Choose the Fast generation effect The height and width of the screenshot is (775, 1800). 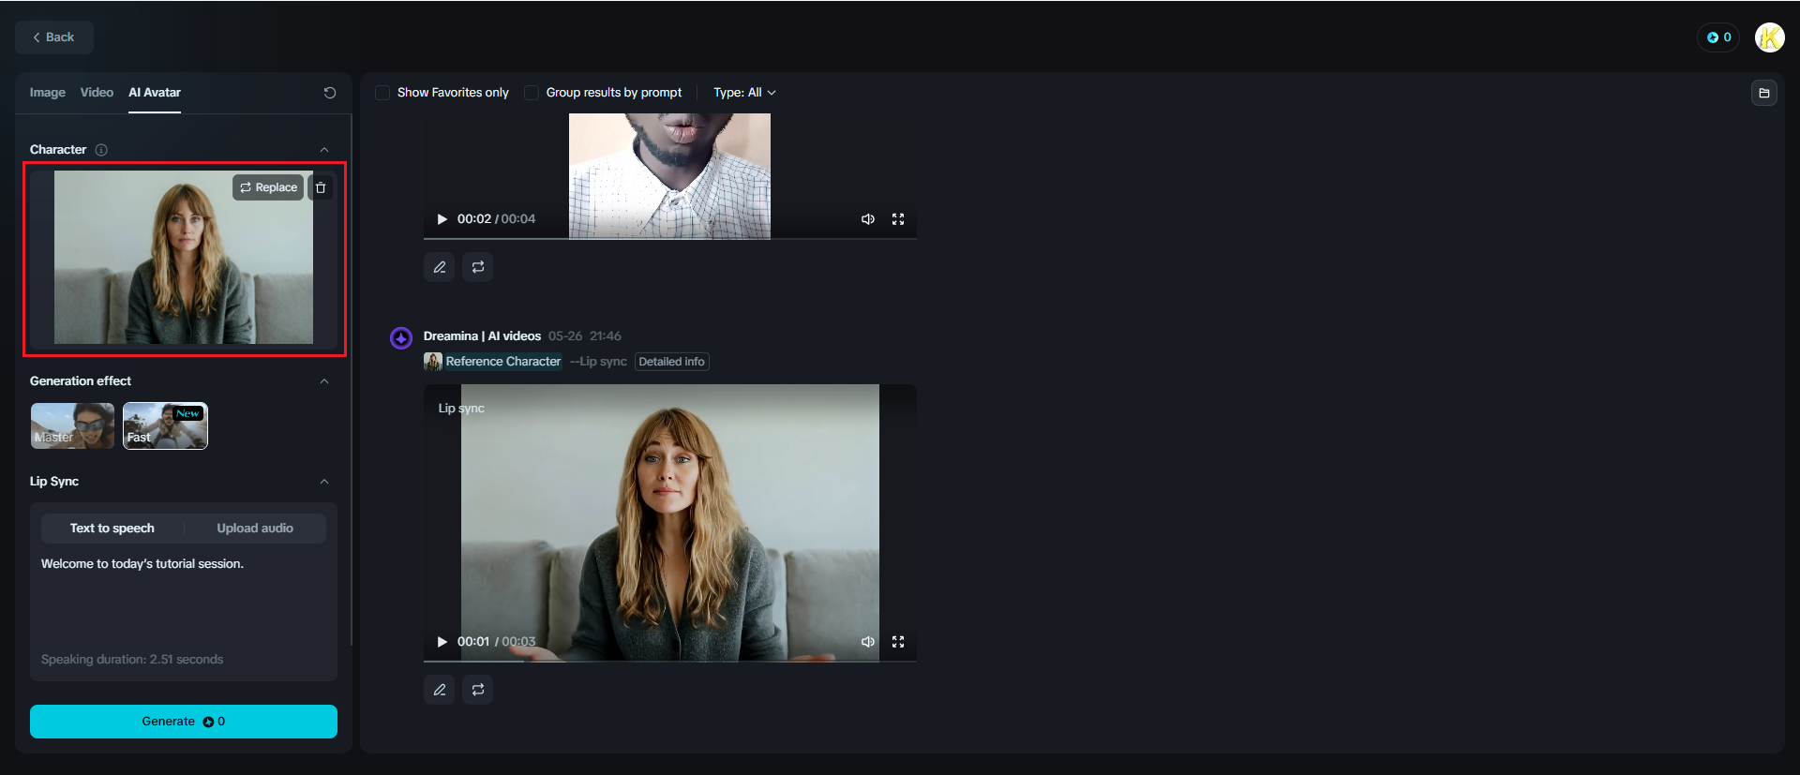pyautogui.click(x=165, y=425)
